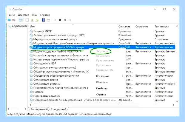Sort by the Описание column header

[x=124, y=27]
